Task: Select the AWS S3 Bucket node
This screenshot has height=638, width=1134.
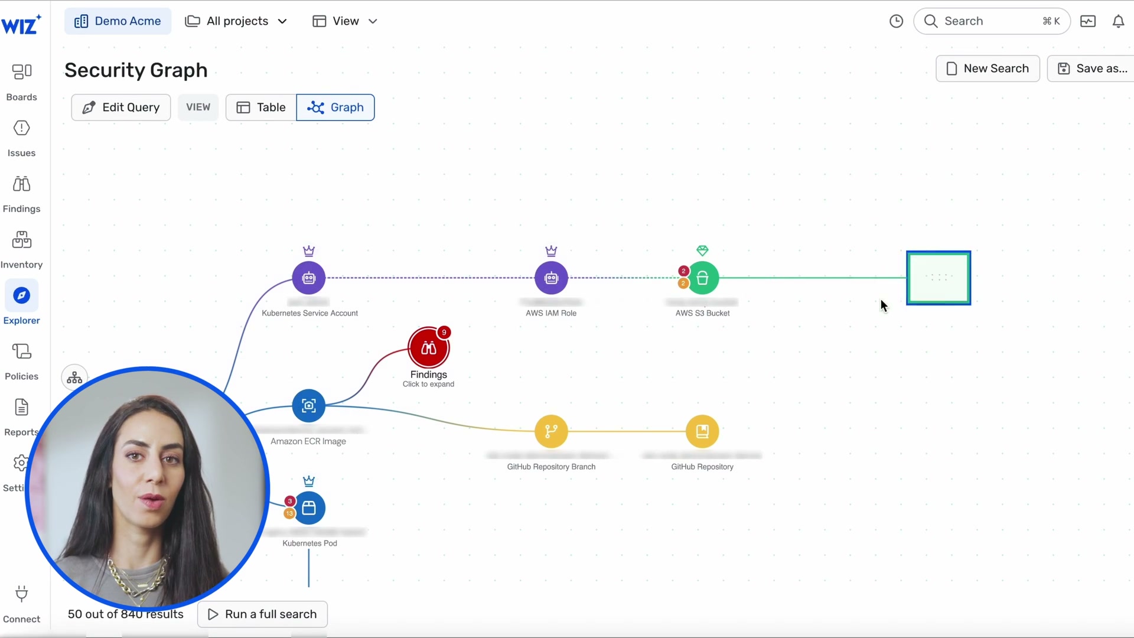Action: (x=702, y=278)
